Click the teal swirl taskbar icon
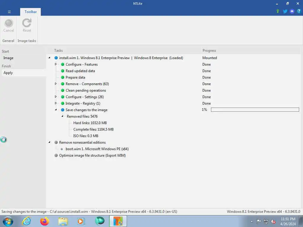Image resolution: width=303 pixels, height=227 pixels. pos(100,221)
